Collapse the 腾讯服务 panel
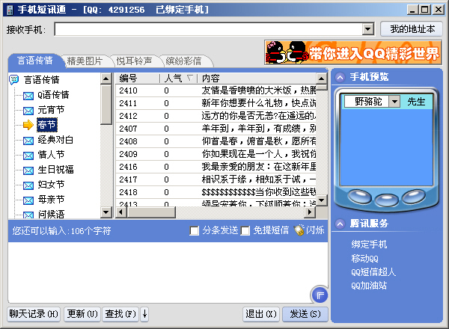Image resolution: width=449 pixels, height=329 pixels. 340,224
